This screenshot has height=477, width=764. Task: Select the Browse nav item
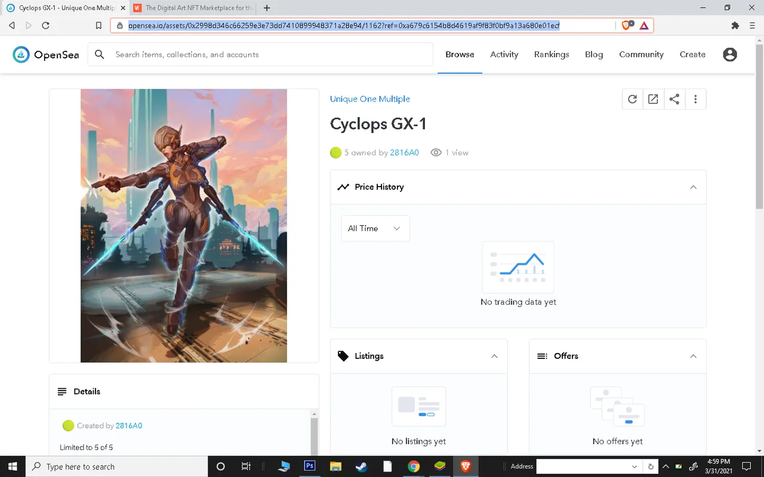pyautogui.click(x=460, y=54)
